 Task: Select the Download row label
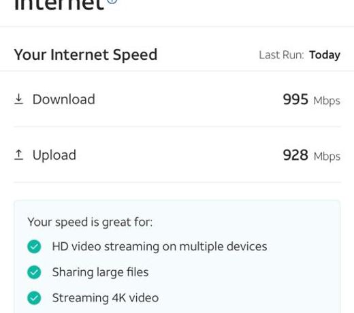coord(64,99)
